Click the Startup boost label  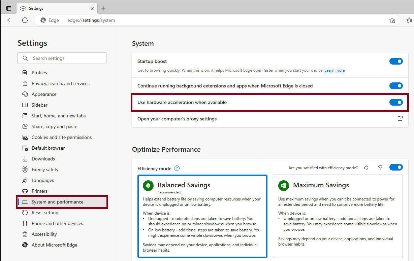[152, 61]
